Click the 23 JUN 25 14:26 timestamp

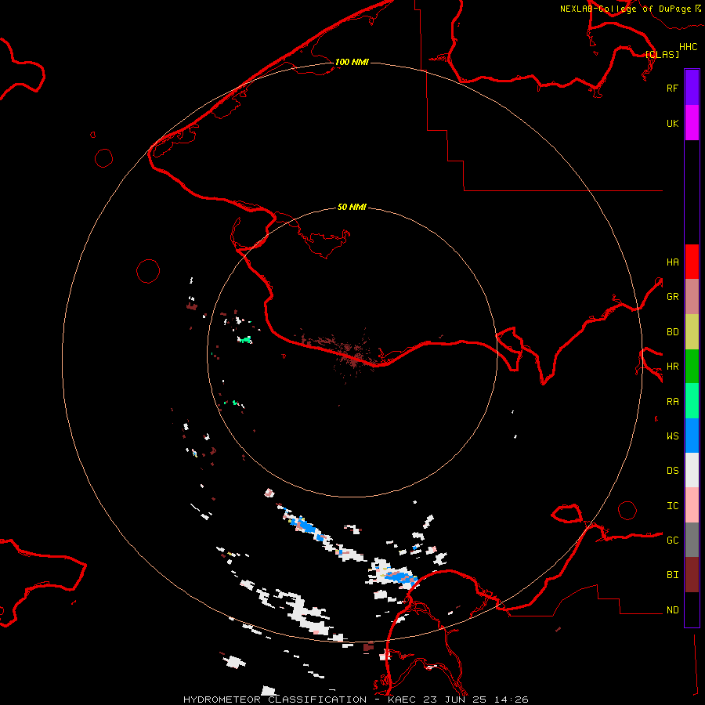click(x=475, y=700)
